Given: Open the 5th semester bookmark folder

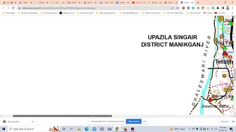Looking at the screenshot, I should (194, 13).
